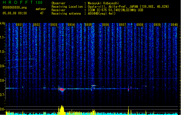Click the Observer field label
This screenshot has height=115, width=181.
tap(58, 3)
